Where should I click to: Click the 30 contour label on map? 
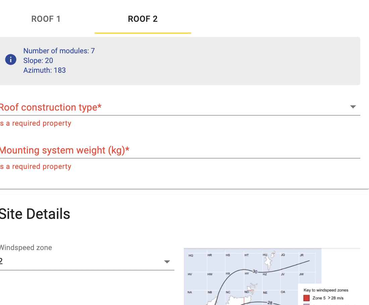click(x=255, y=271)
